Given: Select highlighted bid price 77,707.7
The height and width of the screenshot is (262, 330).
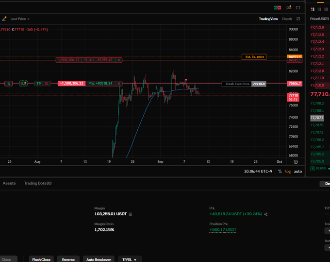Looking at the screenshot, I should point(317,118).
